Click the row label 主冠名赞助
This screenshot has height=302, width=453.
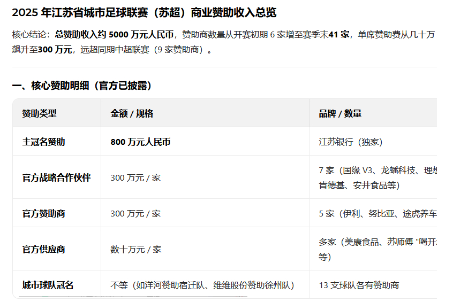coord(43,142)
